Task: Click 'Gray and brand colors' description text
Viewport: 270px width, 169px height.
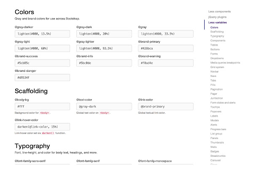Action: [x=47, y=19]
